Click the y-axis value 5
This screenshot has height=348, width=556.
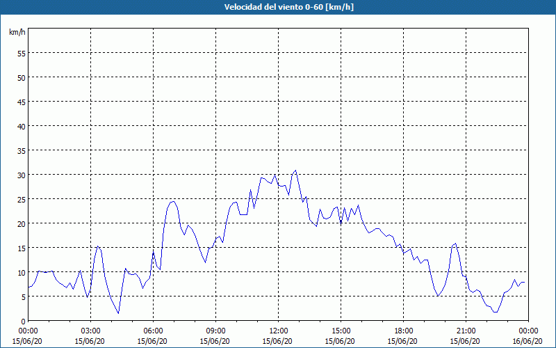click(x=24, y=297)
